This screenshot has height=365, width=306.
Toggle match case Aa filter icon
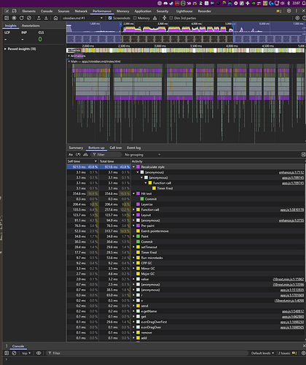[71, 155]
